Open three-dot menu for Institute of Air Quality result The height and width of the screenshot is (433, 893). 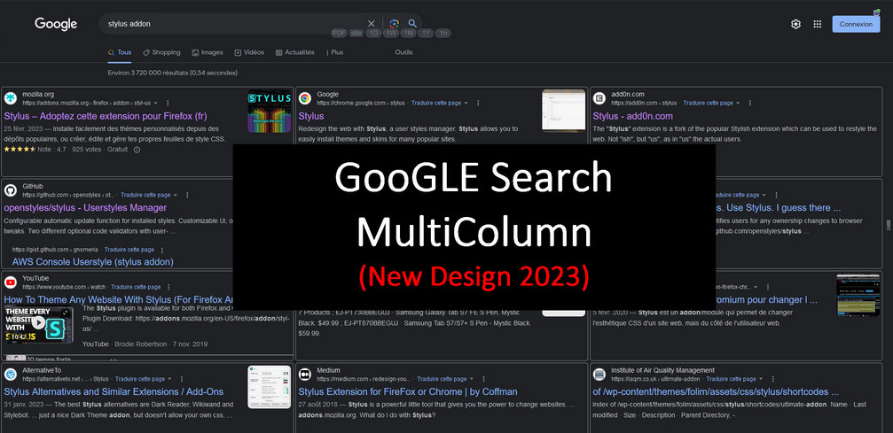pyautogui.click(x=773, y=379)
